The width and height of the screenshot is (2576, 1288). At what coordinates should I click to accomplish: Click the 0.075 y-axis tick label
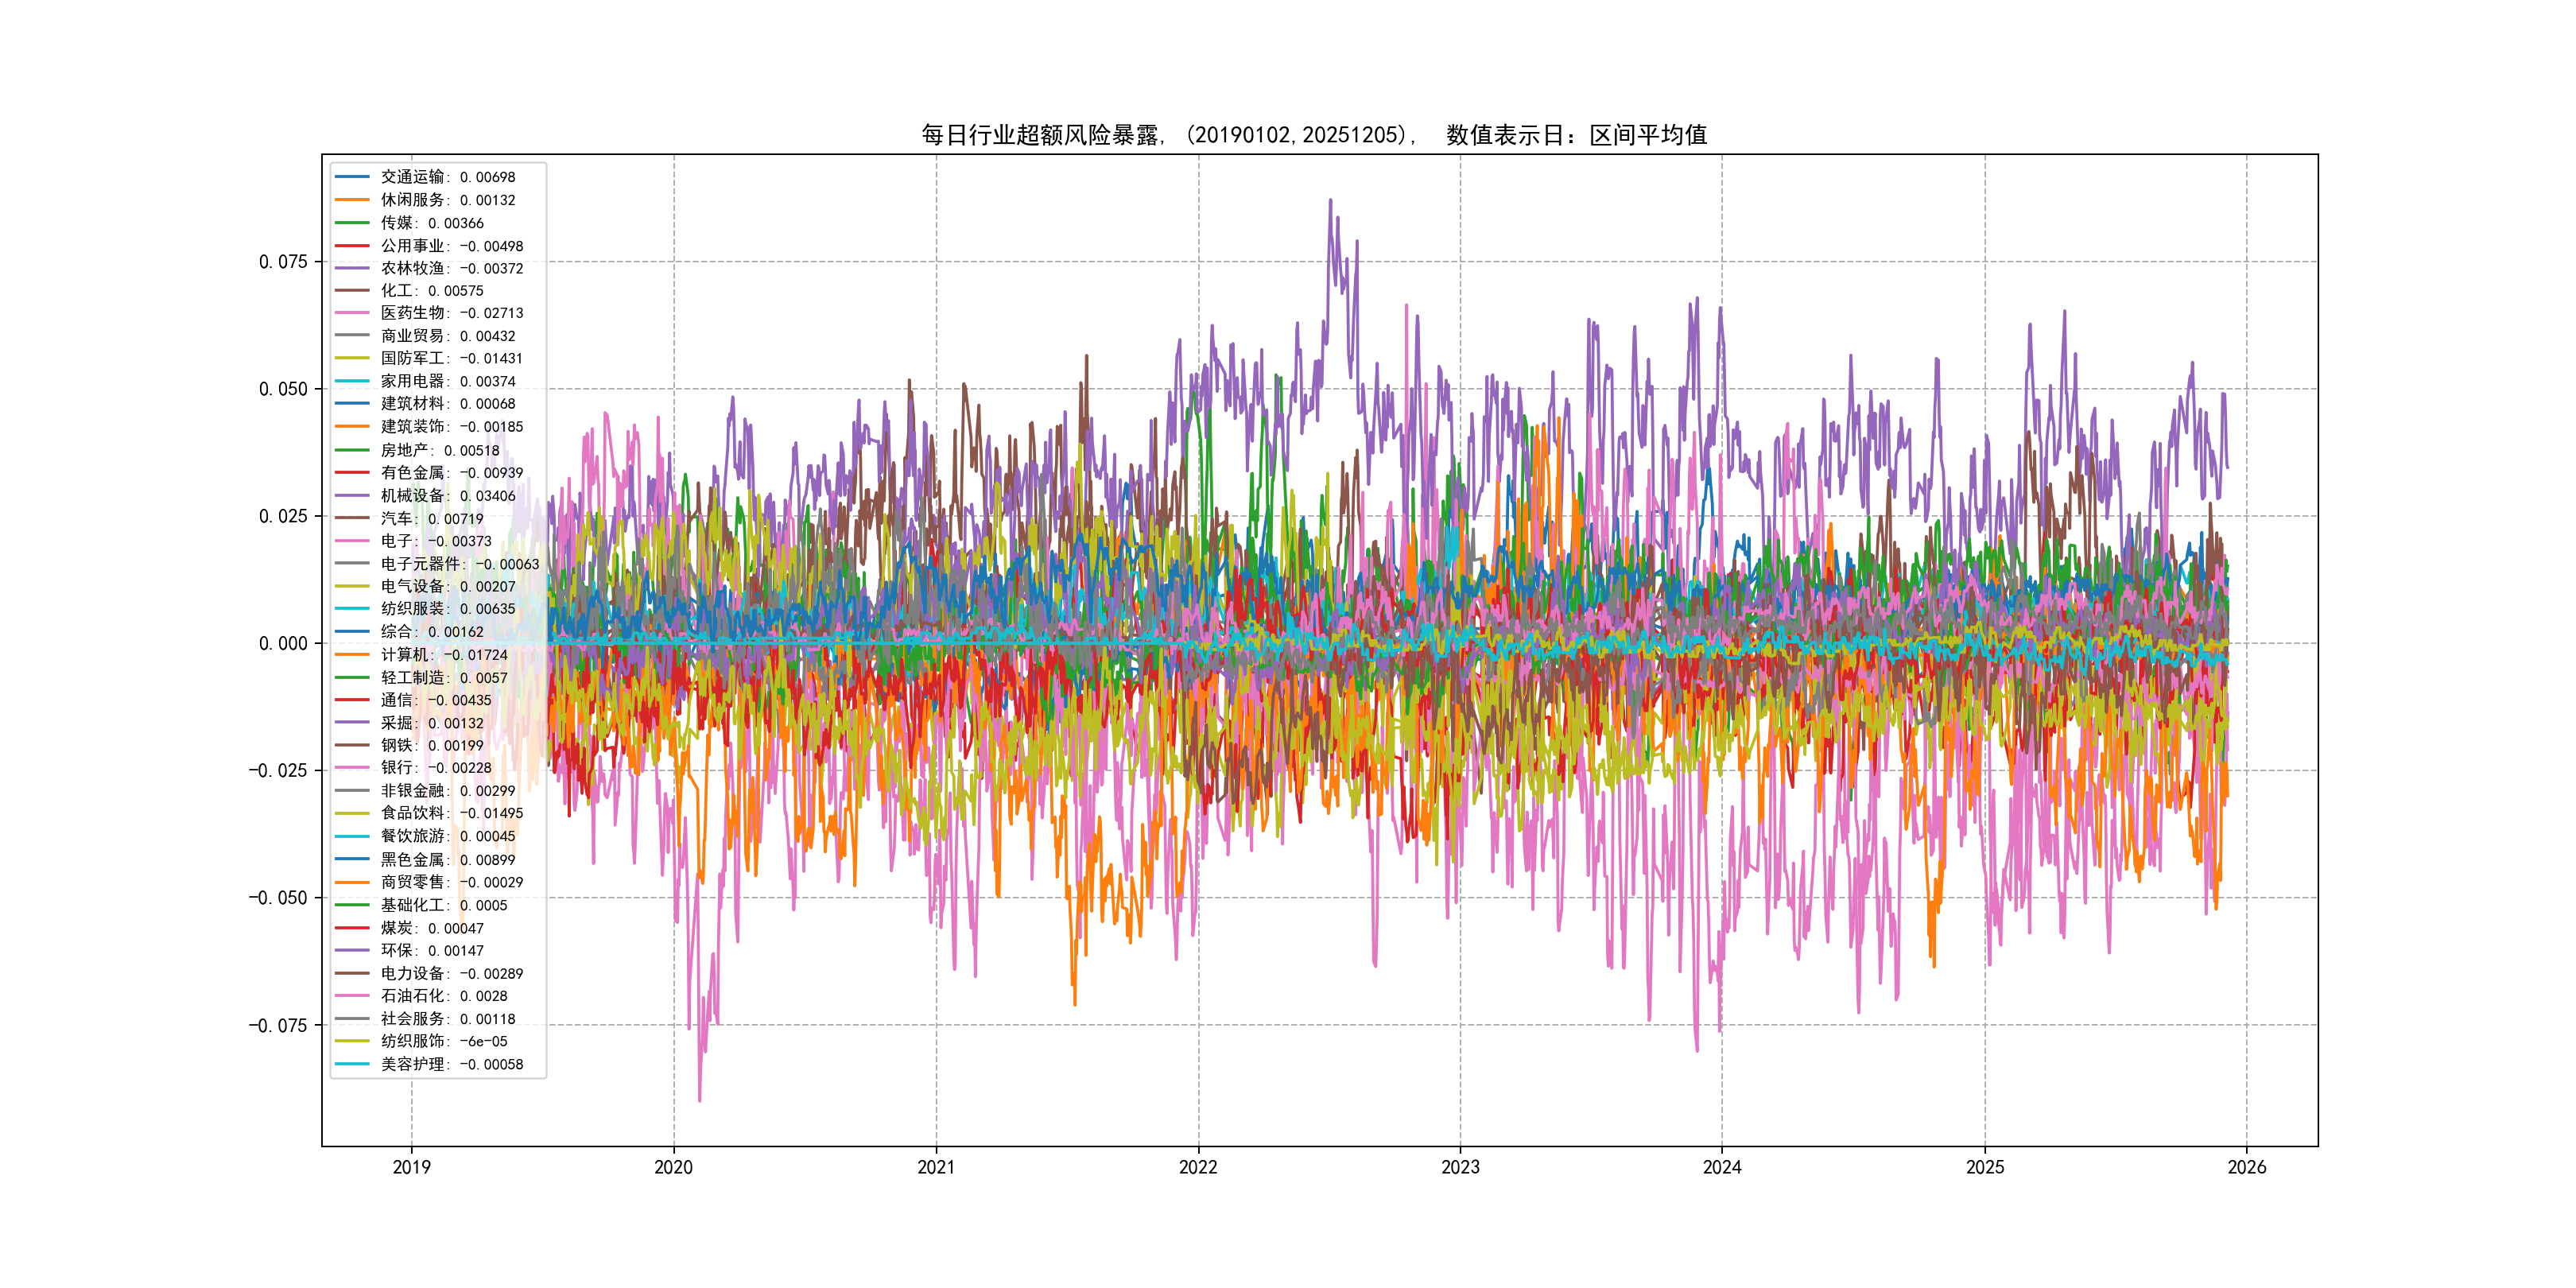283,262
